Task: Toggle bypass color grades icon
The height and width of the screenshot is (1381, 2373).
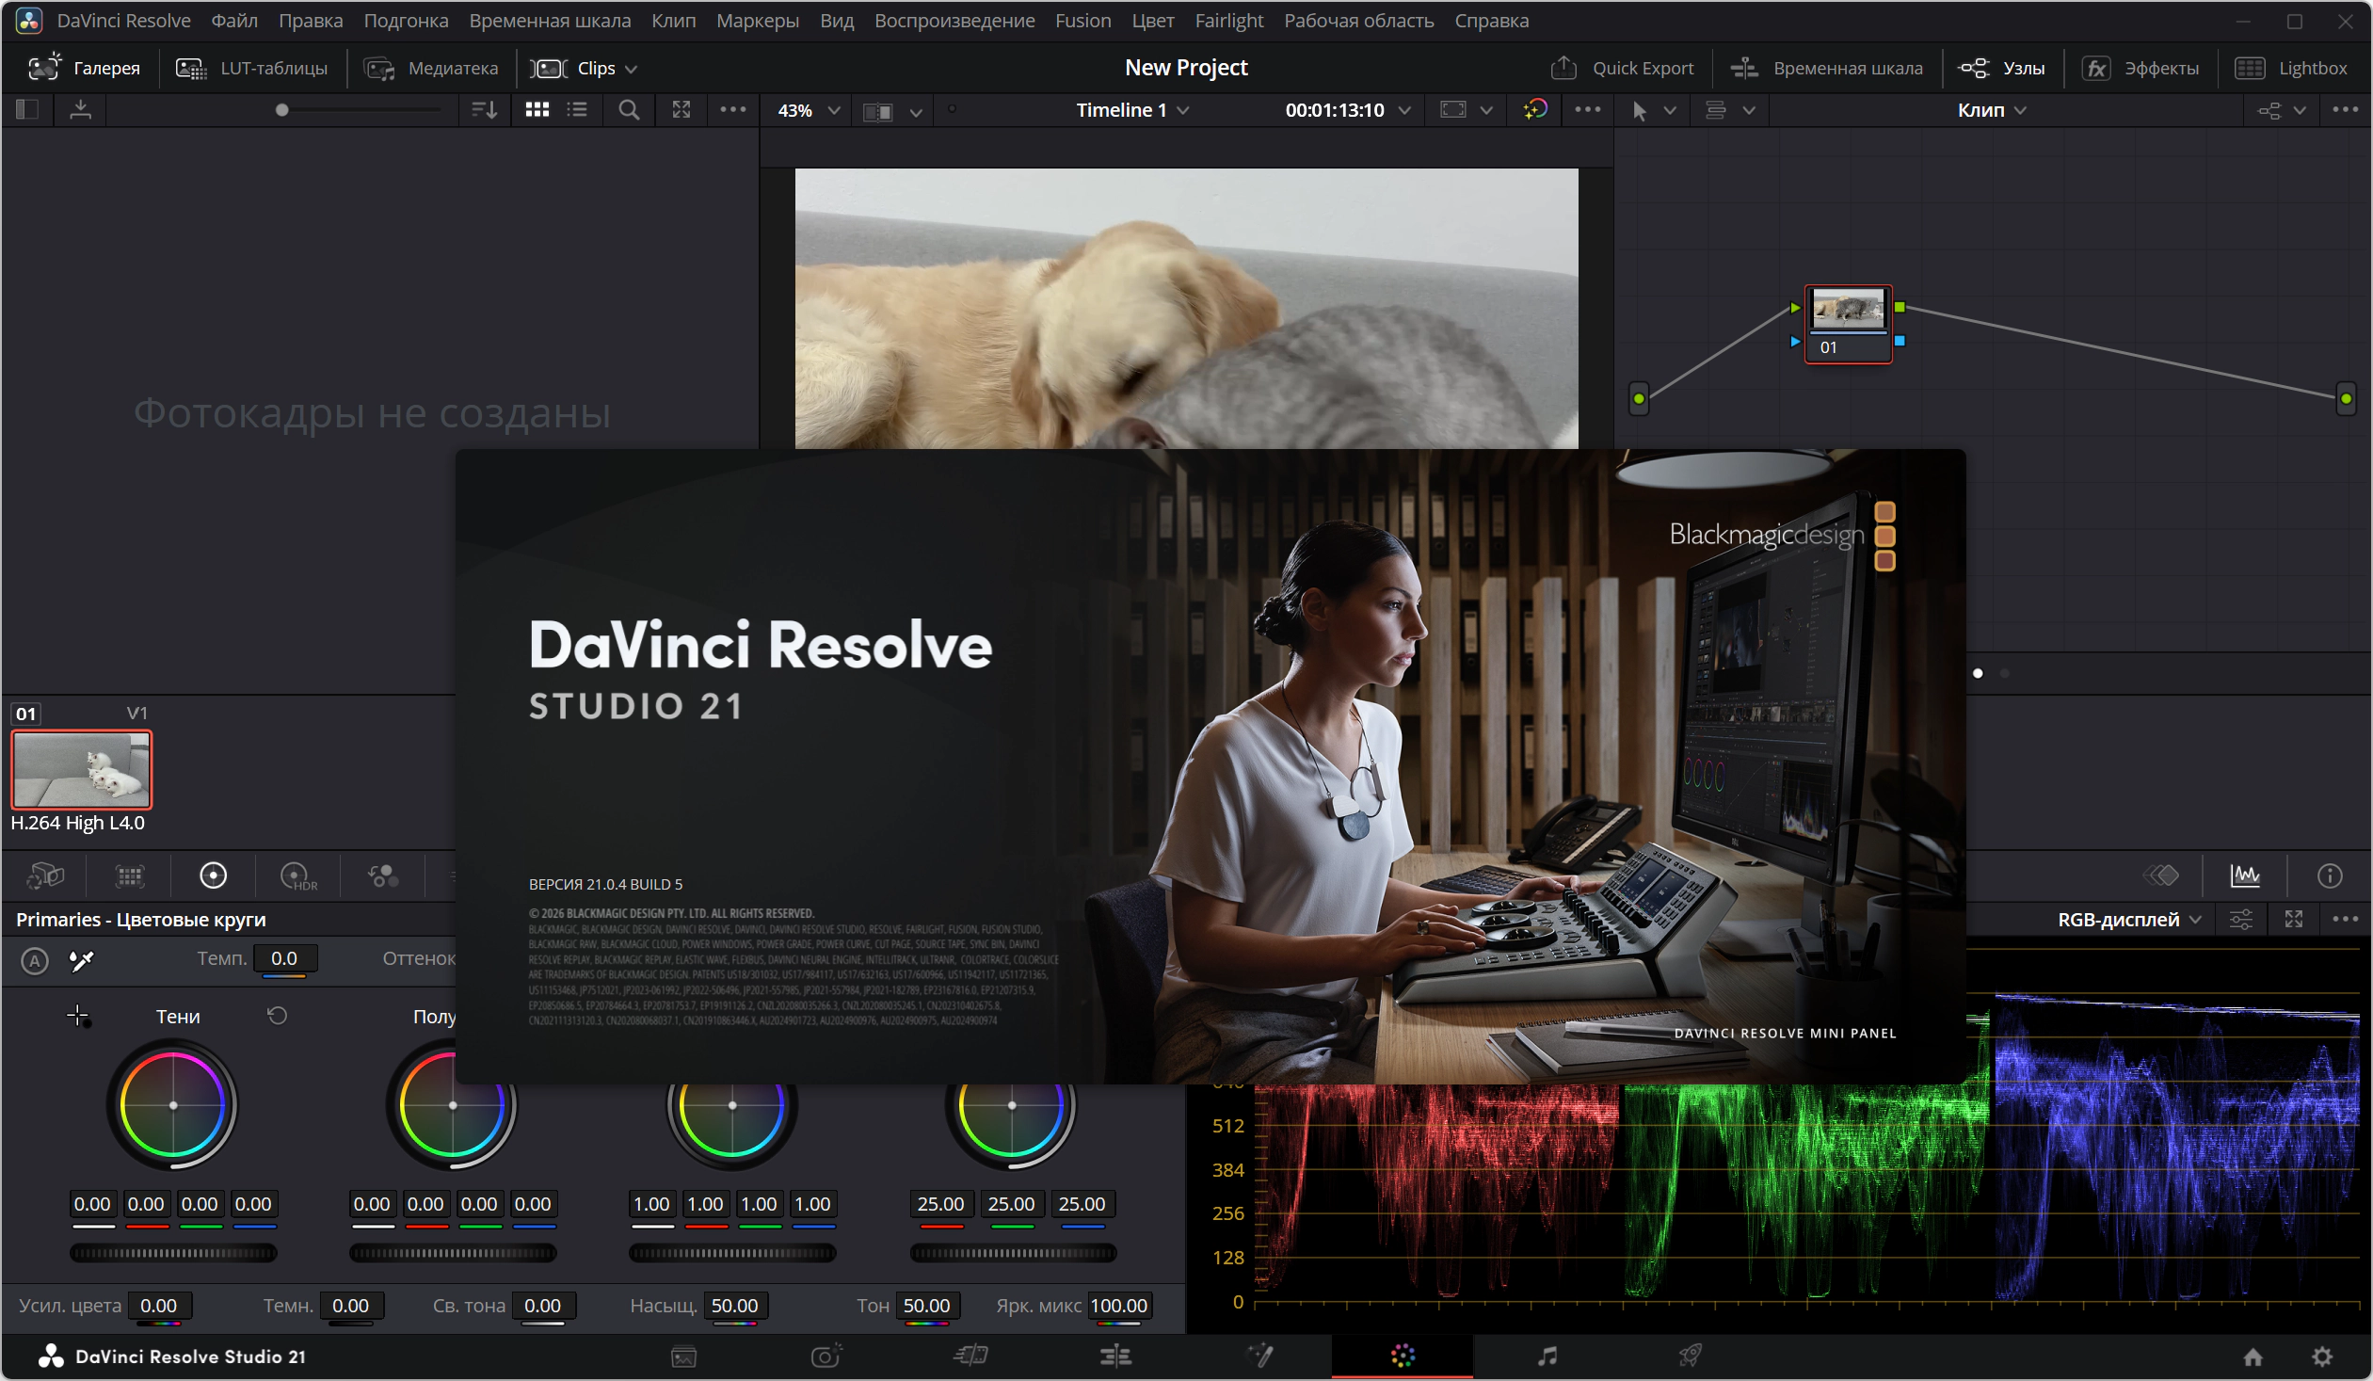Action: tap(1535, 110)
